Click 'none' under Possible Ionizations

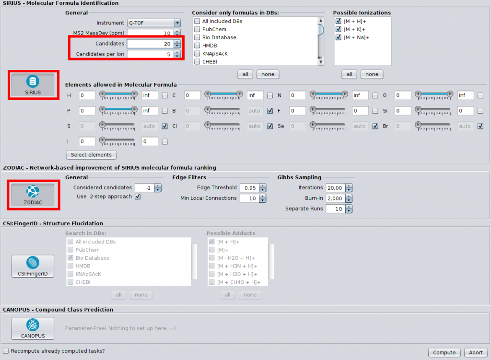pyautogui.click(x=372, y=74)
